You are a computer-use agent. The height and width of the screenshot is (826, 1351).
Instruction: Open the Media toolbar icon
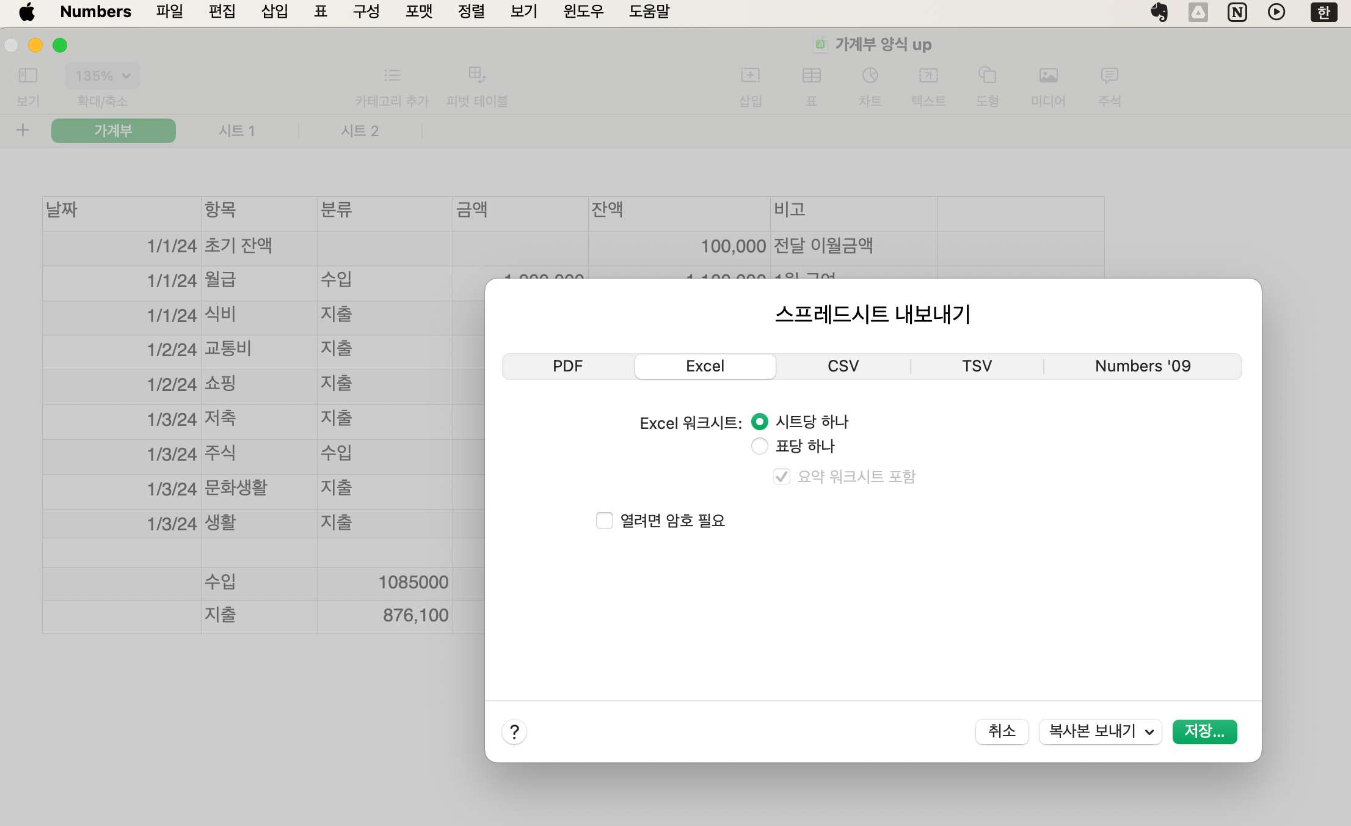1048,76
